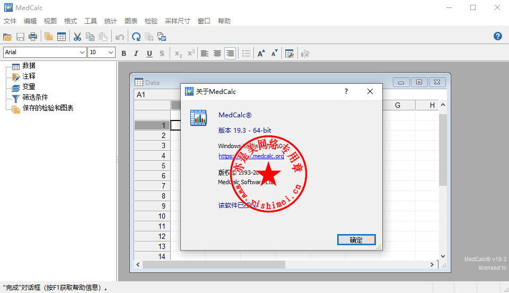Image resolution: width=509 pixels, height=293 pixels.
Task: Select 筛选条件 in the sidebar tree
Action: point(35,97)
